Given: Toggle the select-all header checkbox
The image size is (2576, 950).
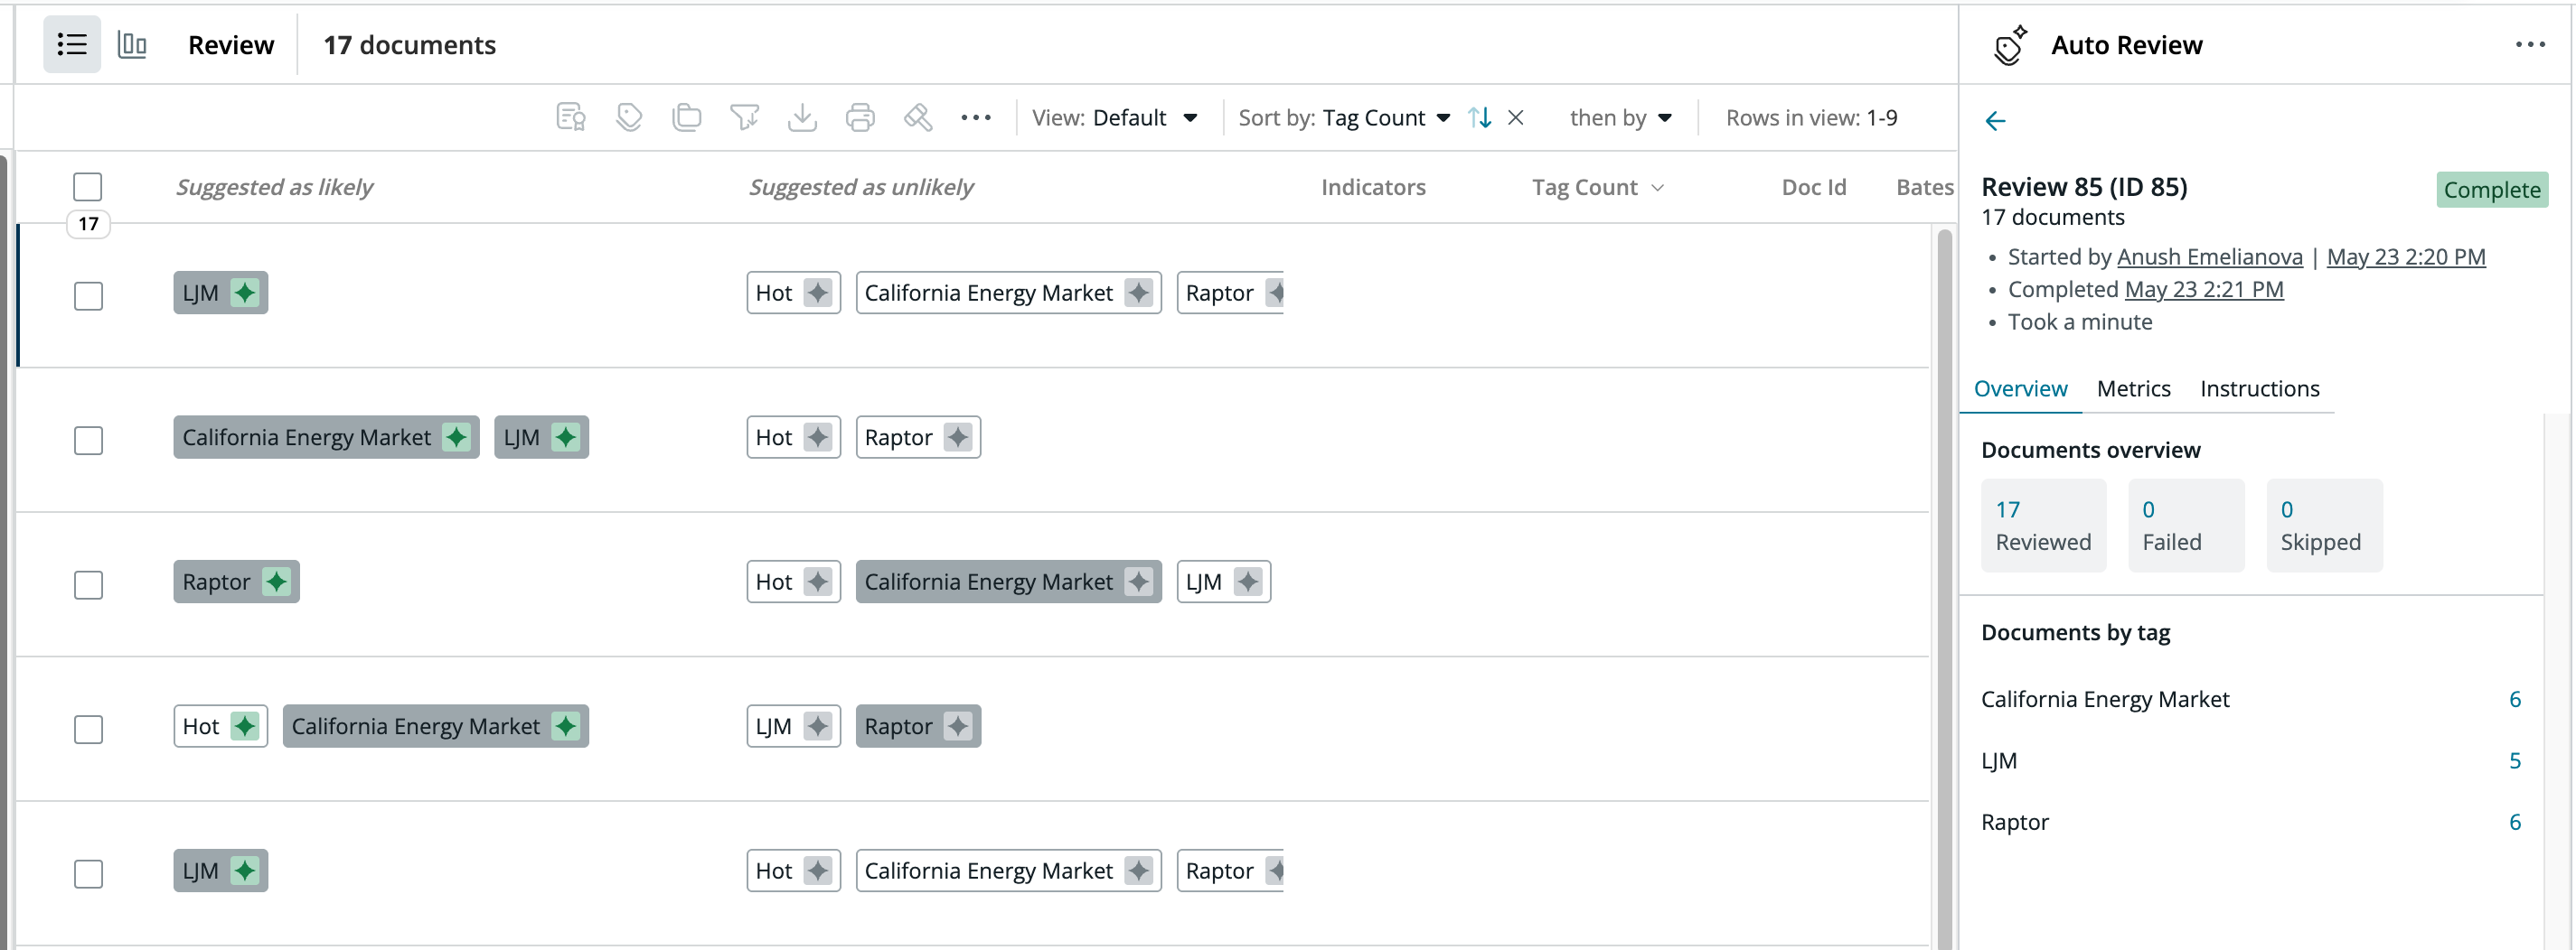Looking at the screenshot, I should click(x=88, y=187).
